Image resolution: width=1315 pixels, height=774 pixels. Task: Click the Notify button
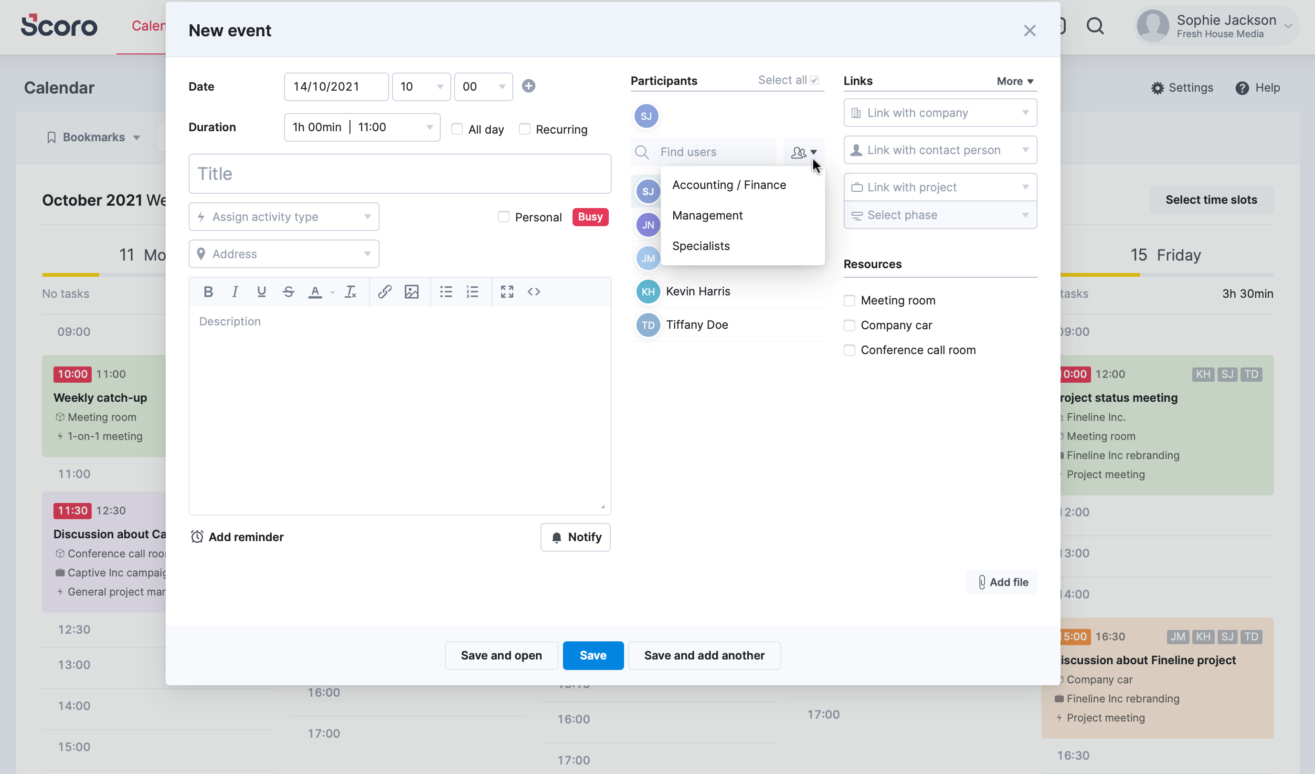coord(575,537)
